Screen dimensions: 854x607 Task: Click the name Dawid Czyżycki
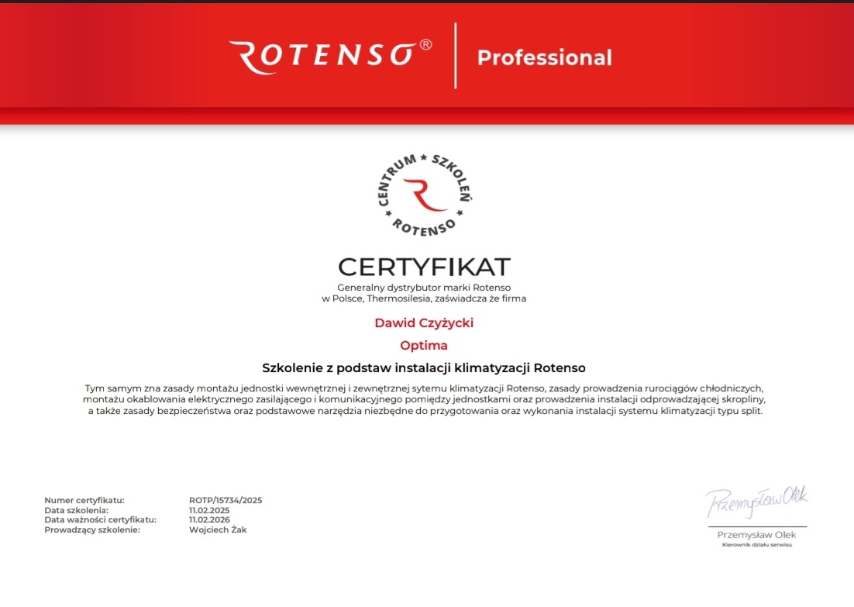pos(425,321)
